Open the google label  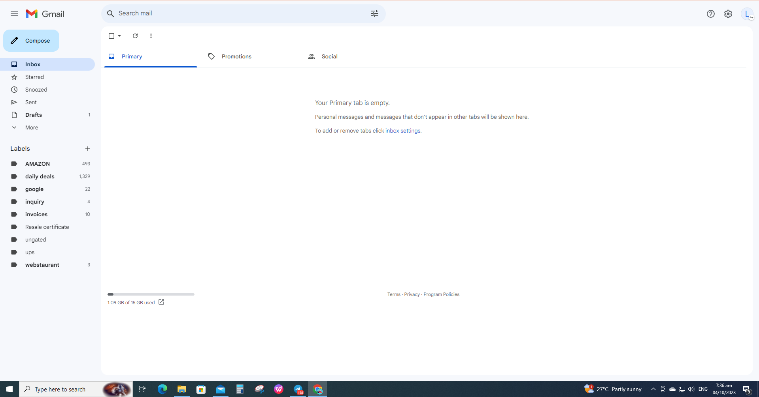(x=47, y=189)
